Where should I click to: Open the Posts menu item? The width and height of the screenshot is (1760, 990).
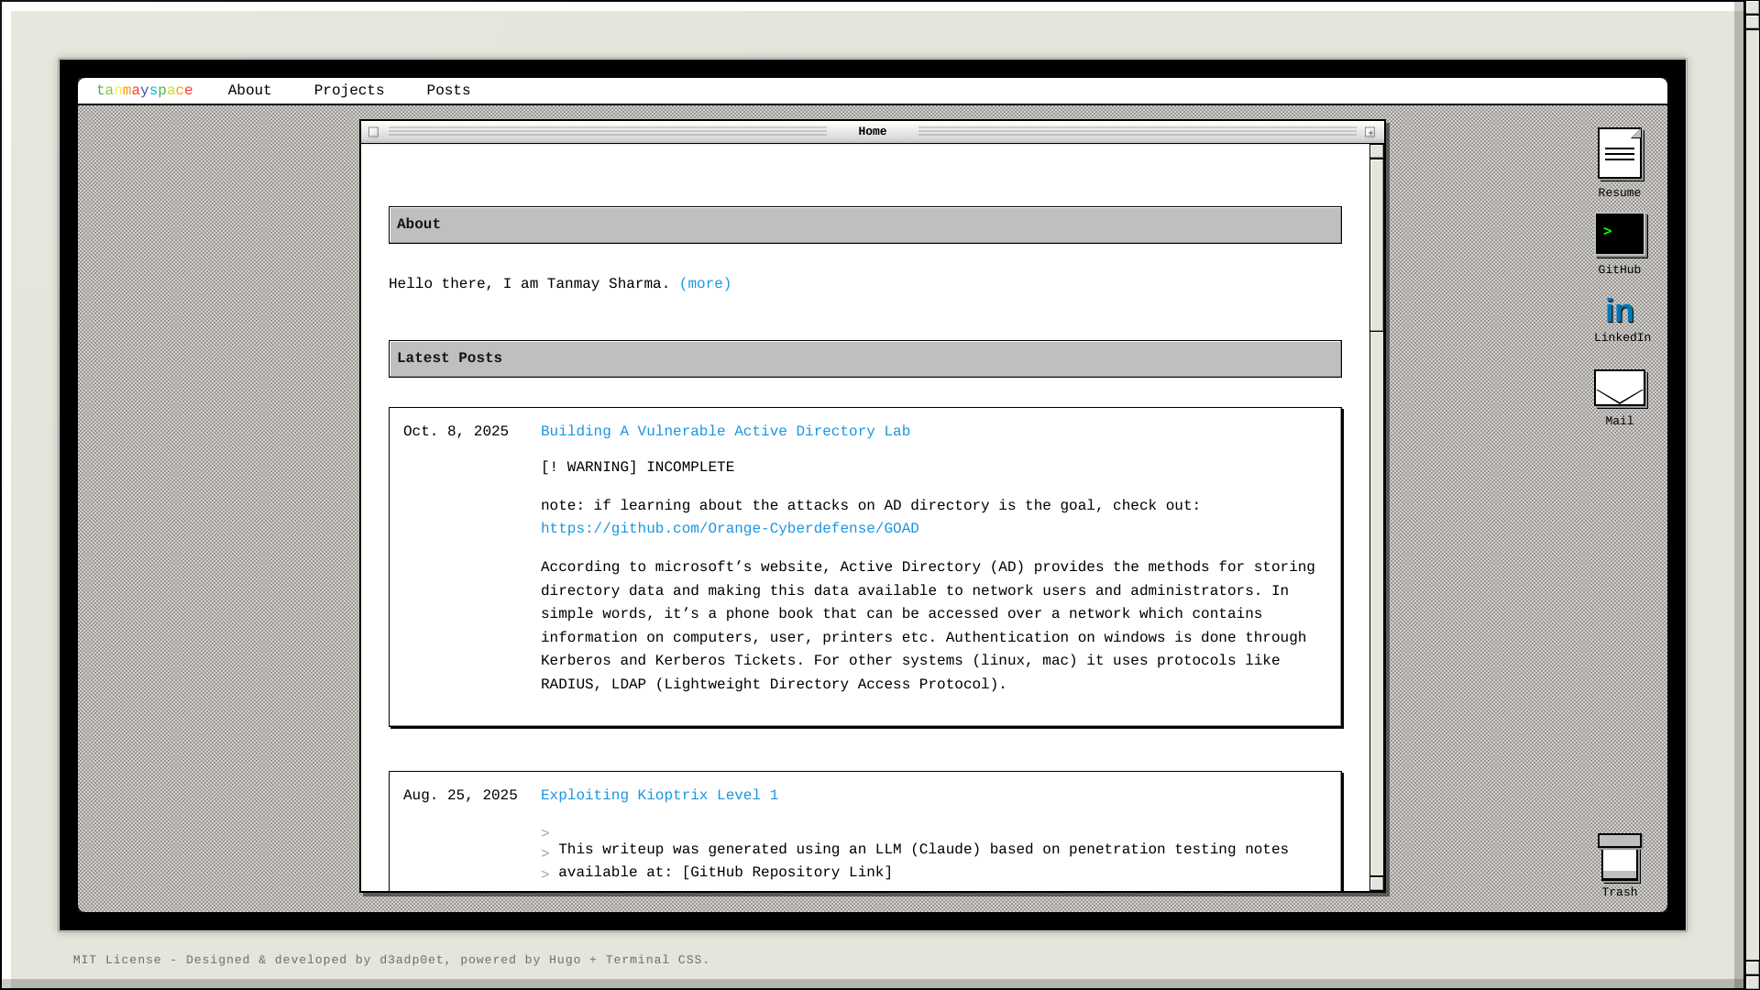click(447, 91)
